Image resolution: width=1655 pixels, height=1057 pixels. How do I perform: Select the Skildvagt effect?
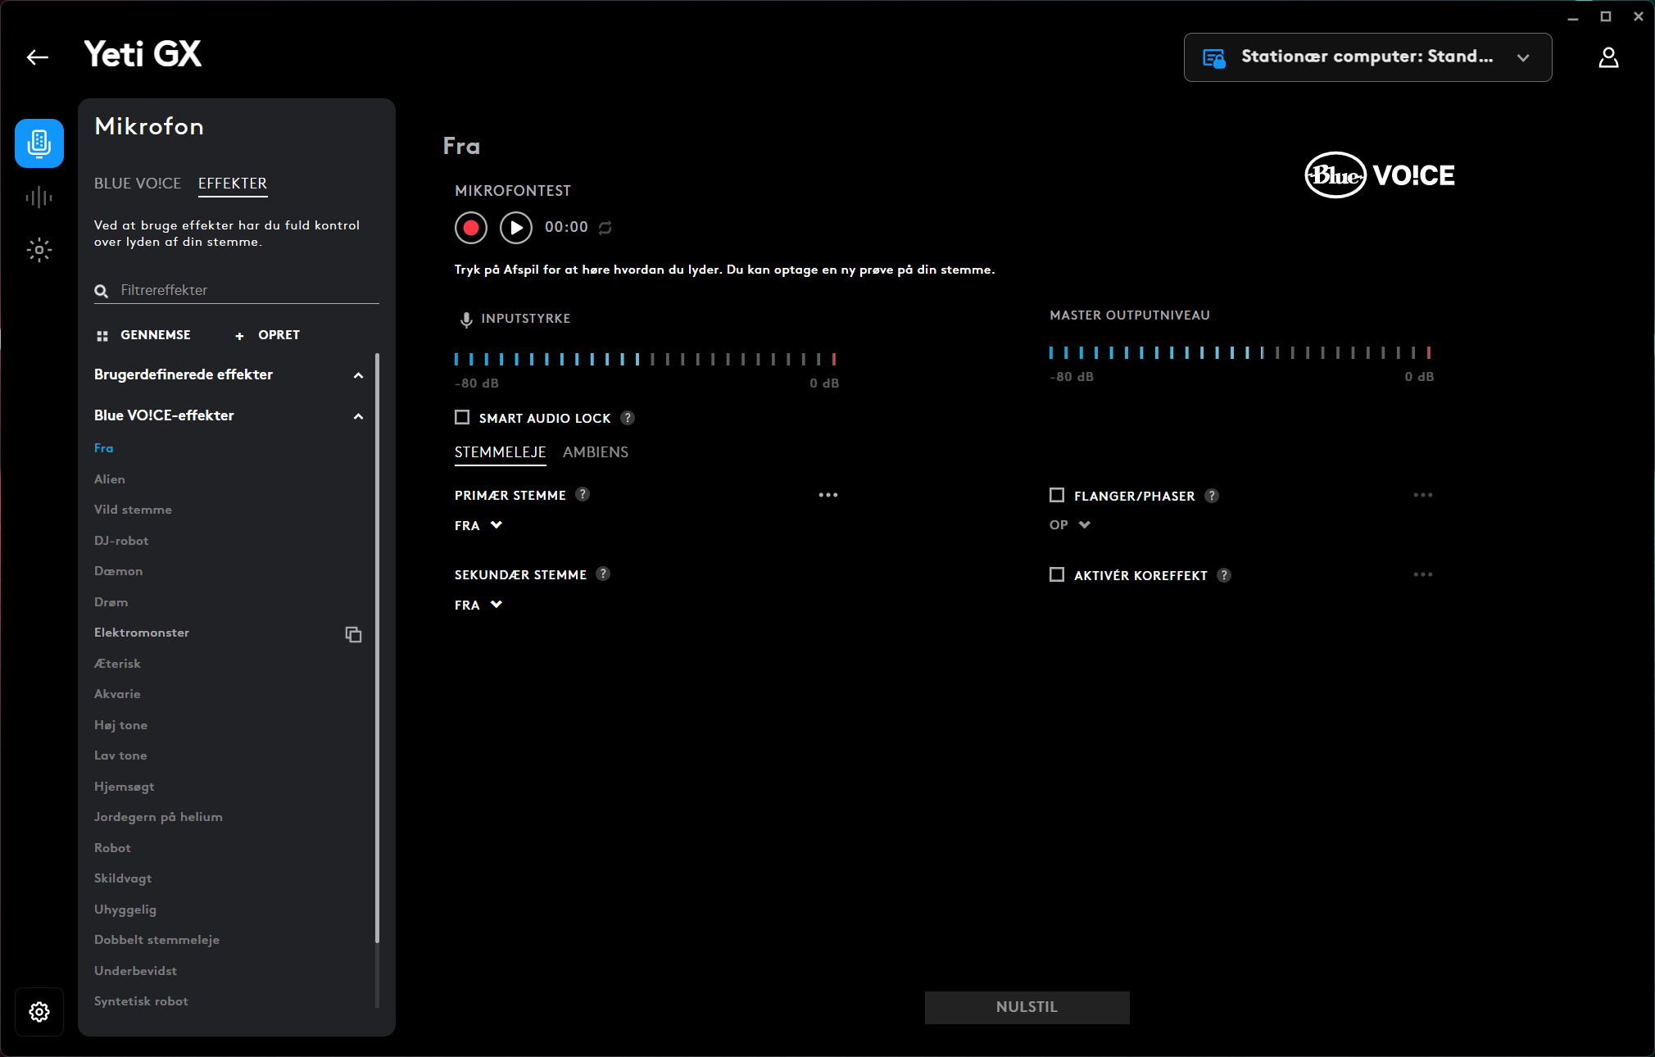[123, 878]
